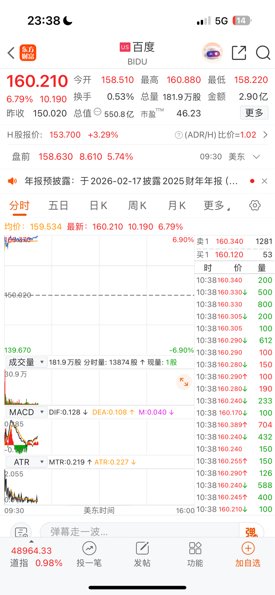Tap the back arrow icon
The height and width of the screenshot is (595, 275).
pyautogui.click(x=11, y=53)
